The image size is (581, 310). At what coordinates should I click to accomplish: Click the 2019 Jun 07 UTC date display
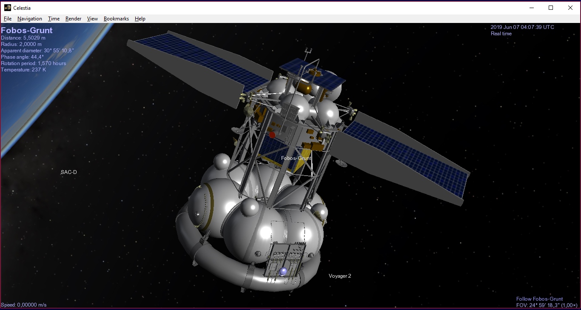522,27
